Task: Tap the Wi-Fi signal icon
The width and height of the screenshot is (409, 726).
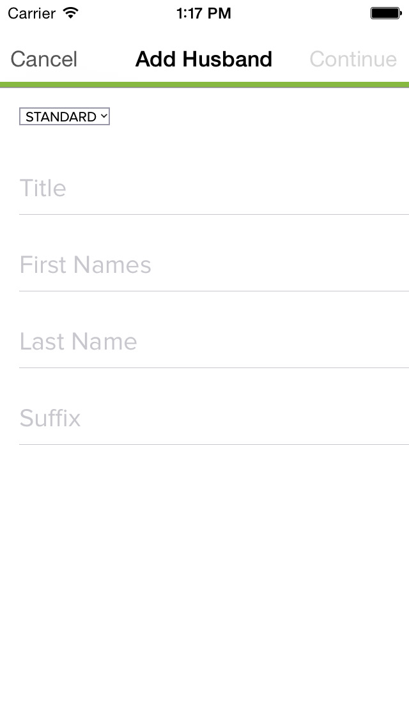Action: [x=71, y=13]
